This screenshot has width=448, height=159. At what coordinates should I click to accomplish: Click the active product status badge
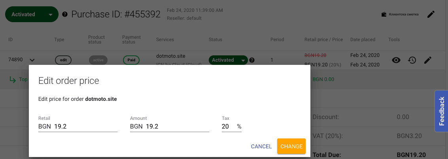click(98, 60)
